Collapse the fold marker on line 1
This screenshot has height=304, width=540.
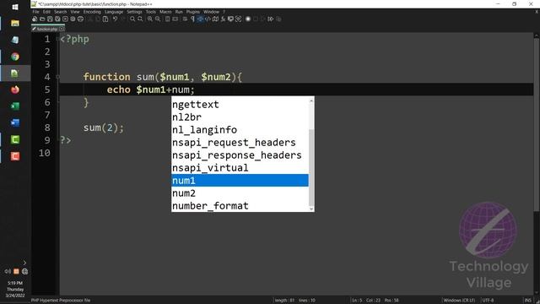[57, 39]
